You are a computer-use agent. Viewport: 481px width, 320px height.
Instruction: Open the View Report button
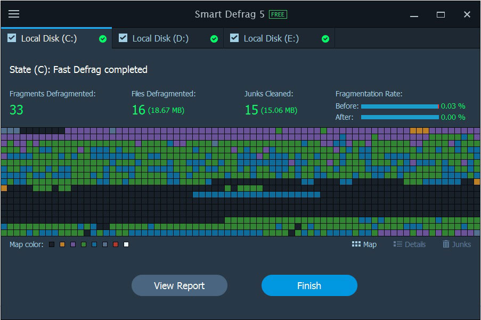coord(180,285)
